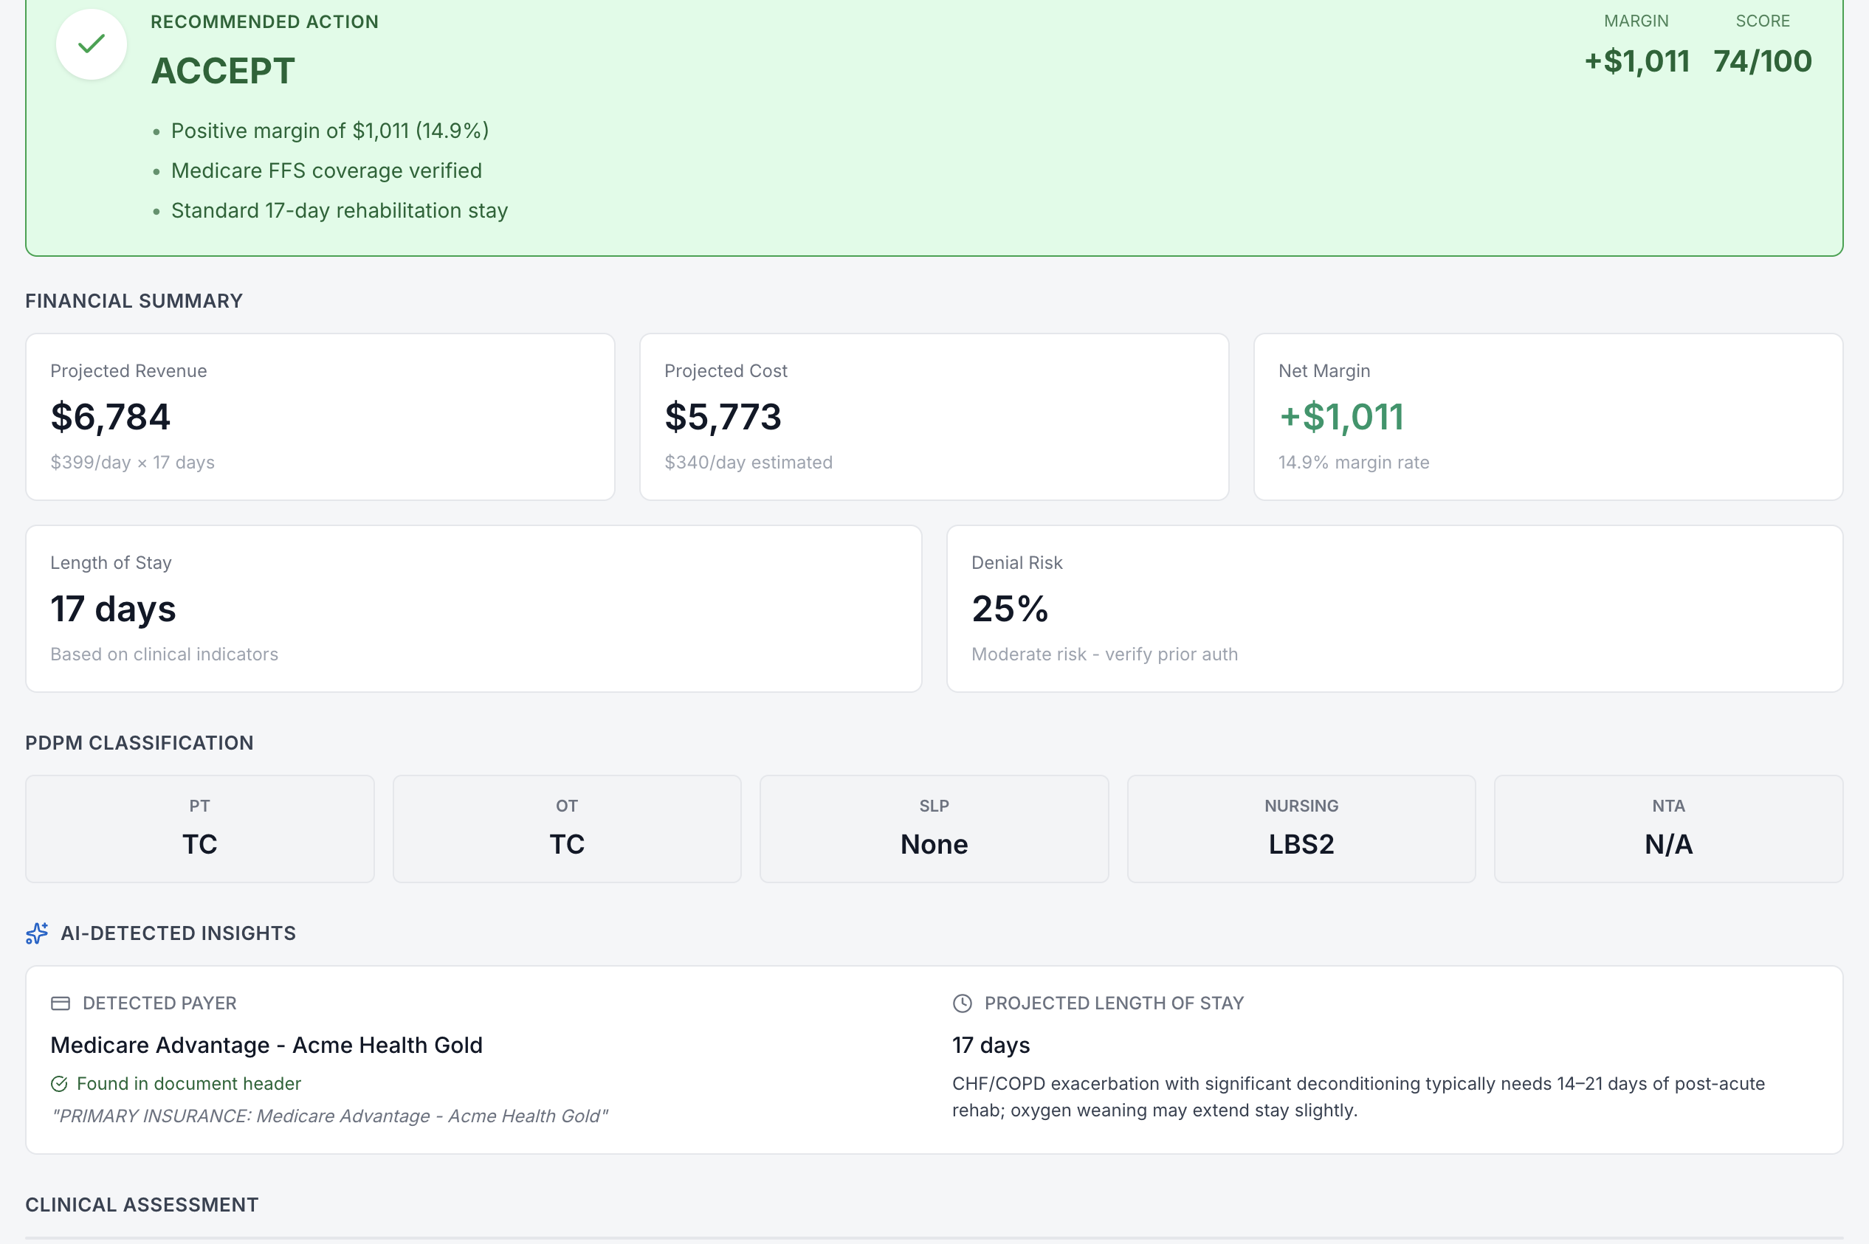Click the Net Margin card showing +$1,011
This screenshot has height=1244, width=1869.
[1548, 417]
